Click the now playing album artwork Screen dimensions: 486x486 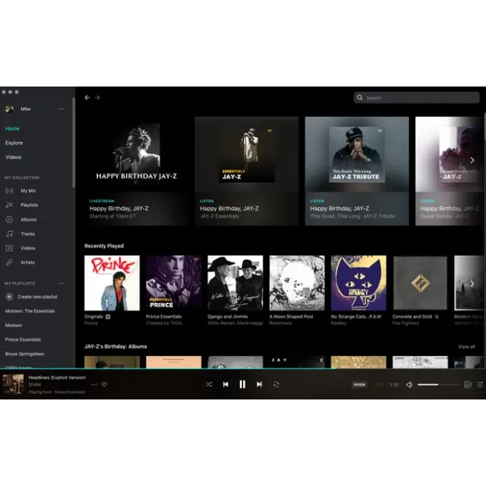13,384
